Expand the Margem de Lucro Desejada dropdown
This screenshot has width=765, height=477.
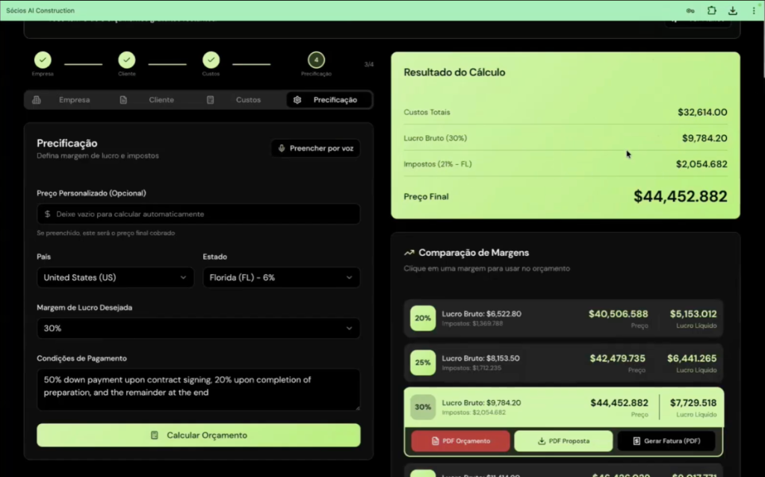point(199,328)
